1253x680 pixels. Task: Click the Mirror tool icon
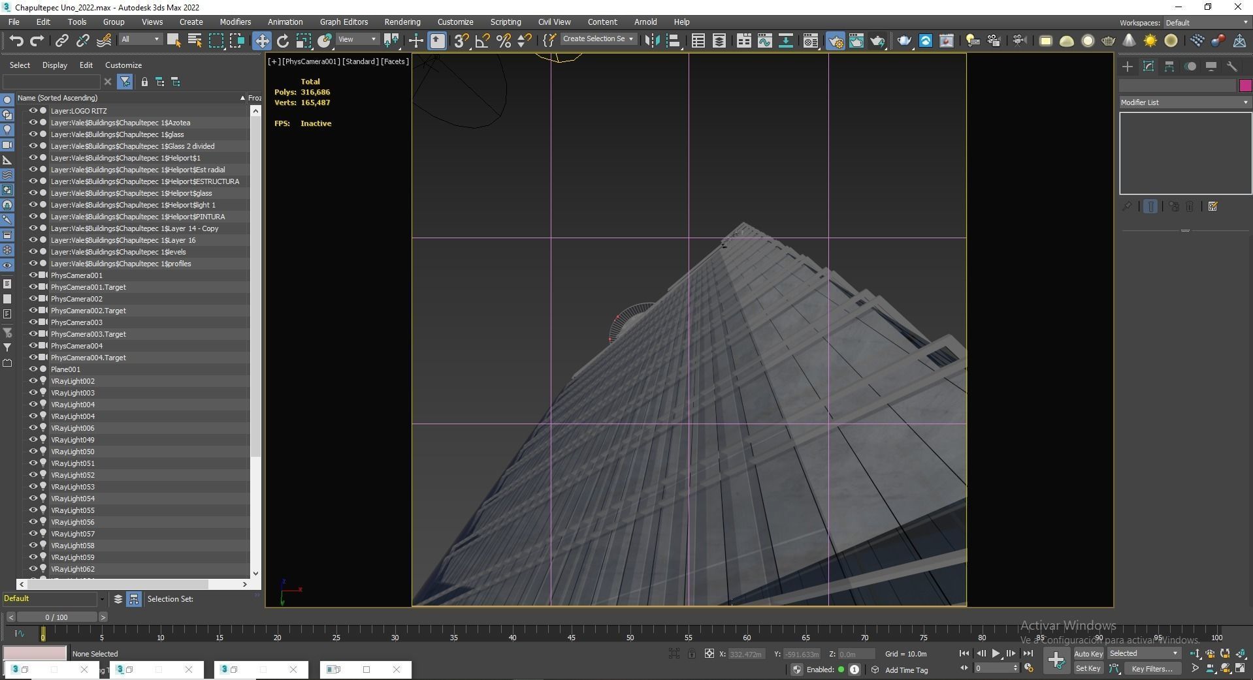pyautogui.click(x=652, y=41)
